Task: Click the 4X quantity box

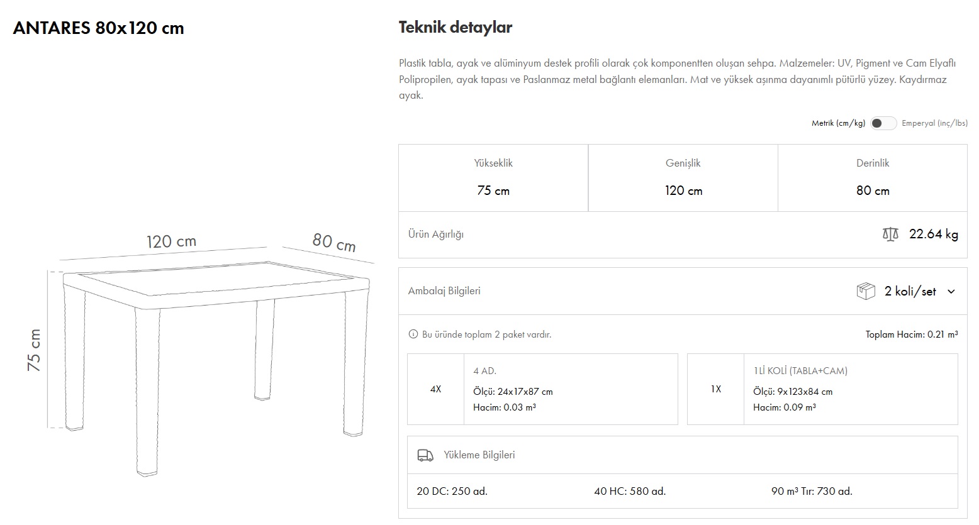Action: (435, 389)
